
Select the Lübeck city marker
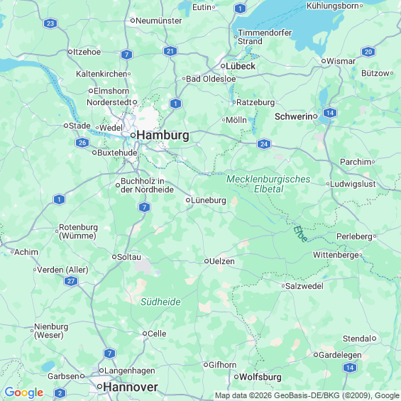tap(223, 66)
